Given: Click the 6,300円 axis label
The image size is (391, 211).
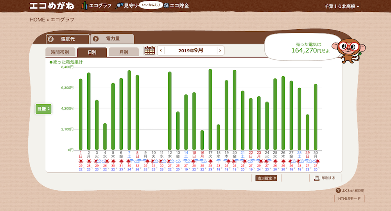Looking at the screenshot, I should tap(67, 88).
